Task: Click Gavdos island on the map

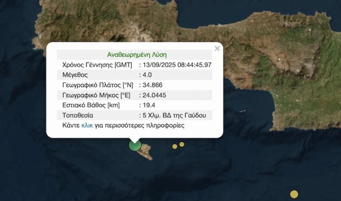Action: 145,152
